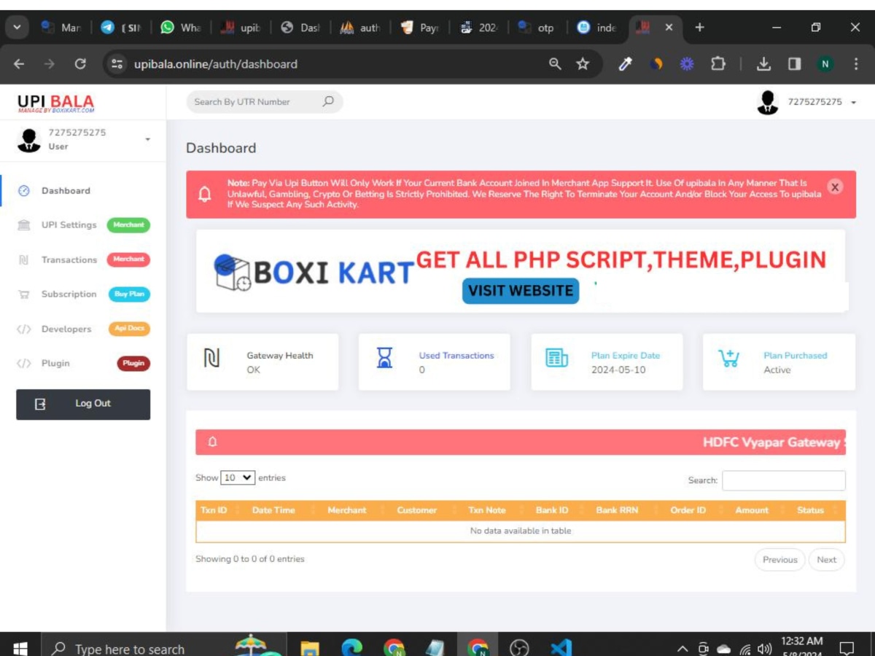
Task: Click the browser zoom magnifier icon
Action: click(x=555, y=64)
